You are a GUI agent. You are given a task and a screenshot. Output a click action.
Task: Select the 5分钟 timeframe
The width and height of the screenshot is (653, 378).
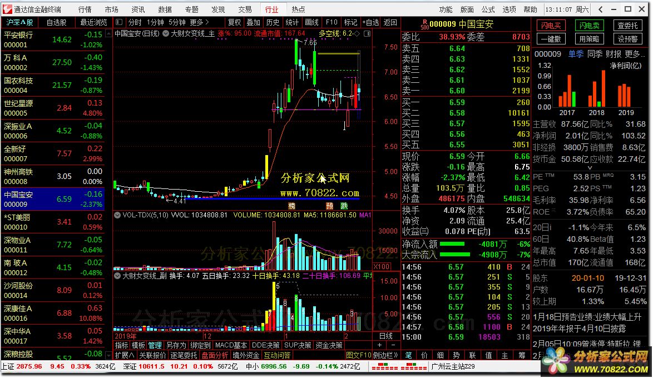(177, 22)
